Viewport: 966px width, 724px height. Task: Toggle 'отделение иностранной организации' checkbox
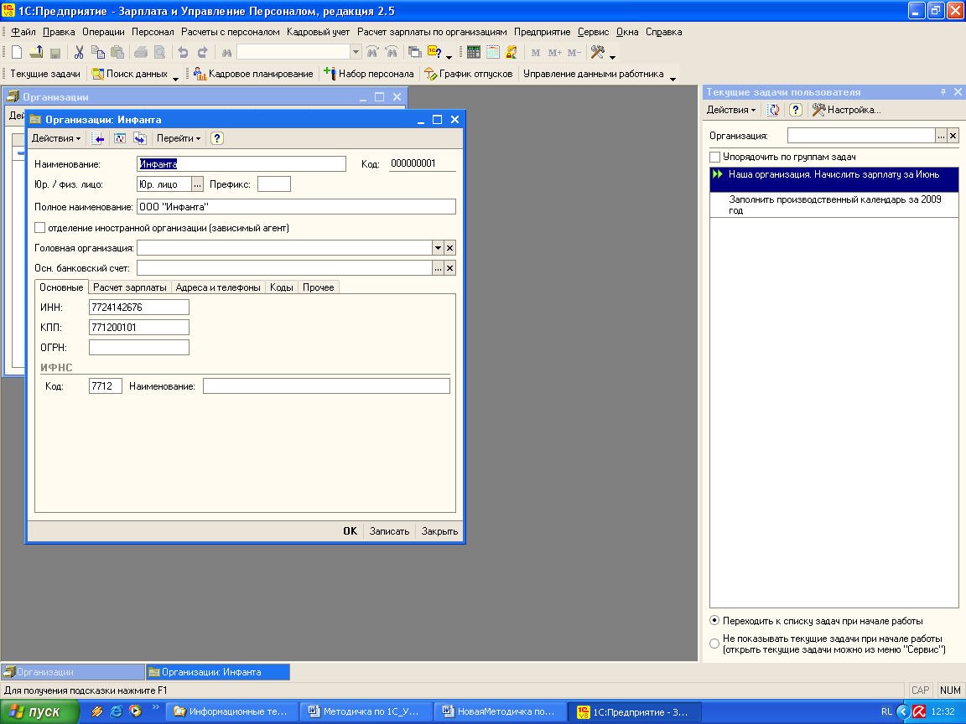40,228
